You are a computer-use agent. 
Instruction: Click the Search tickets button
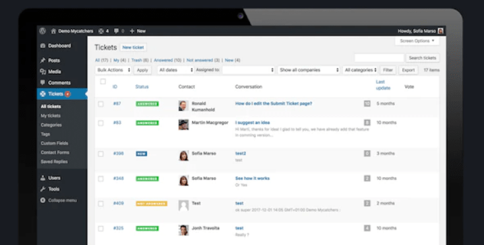coord(422,58)
